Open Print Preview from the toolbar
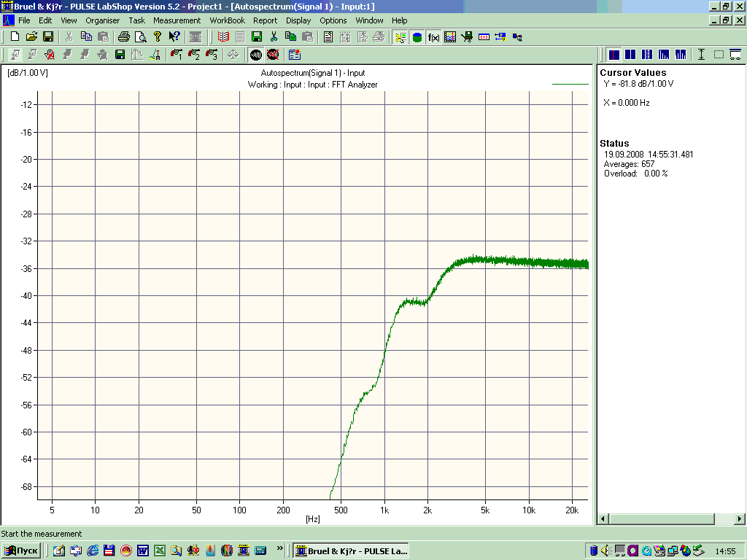Image resolution: width=747 pixels, height=560 pixels. (x=141, y=36)
